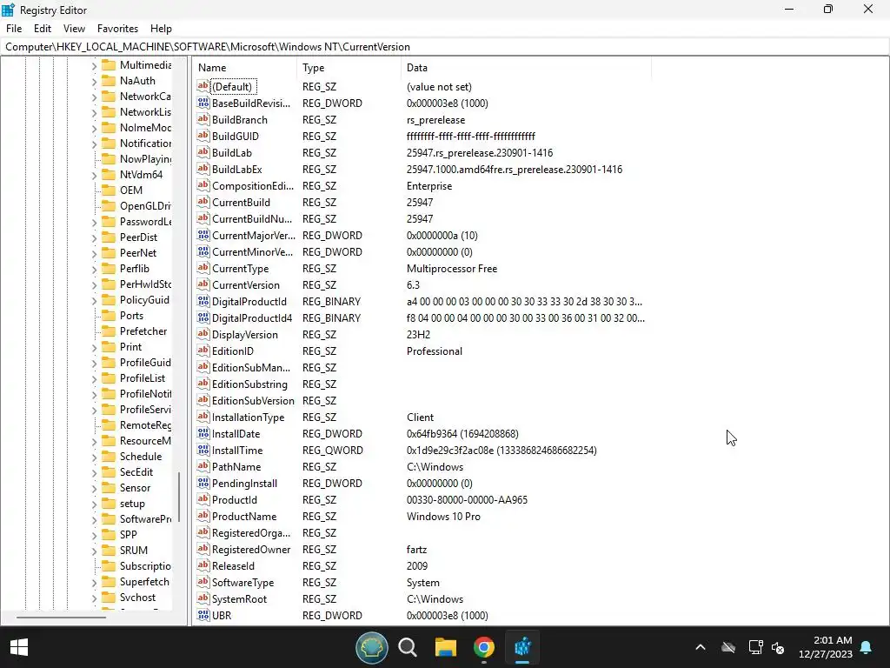
Task: Sort values by Type column header
Action: 349,68
